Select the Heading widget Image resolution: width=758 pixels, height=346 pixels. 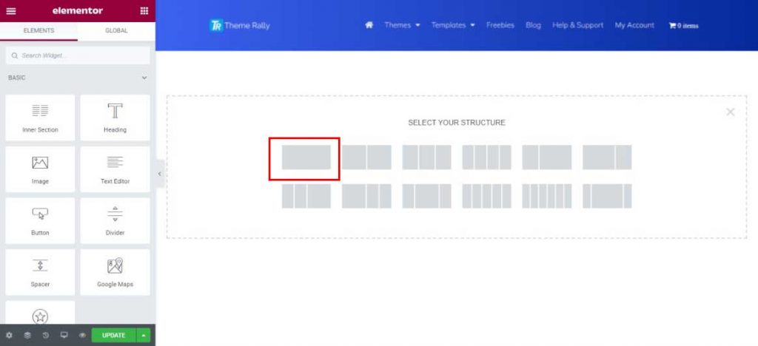(115, 118)
